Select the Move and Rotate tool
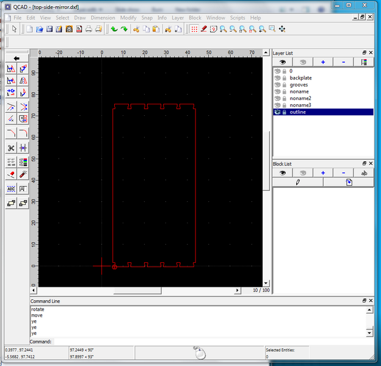Viewport: 381px width, 366px height. coord(11,92)
